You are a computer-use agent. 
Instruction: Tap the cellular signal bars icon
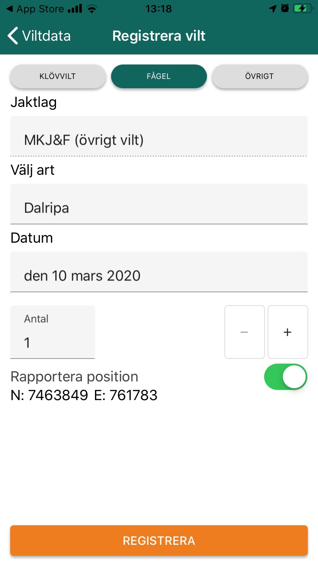click(75, 8)
